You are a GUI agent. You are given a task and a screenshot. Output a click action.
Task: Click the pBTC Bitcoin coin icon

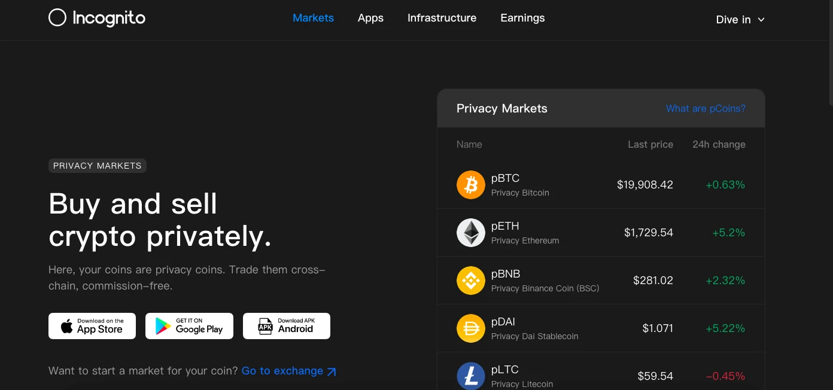coord(471,185)
